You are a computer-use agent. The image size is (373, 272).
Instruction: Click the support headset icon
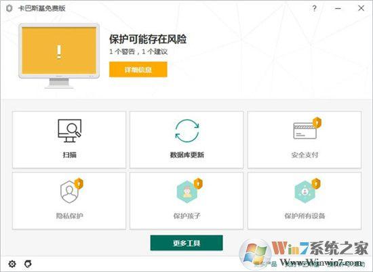[x=28, y=264]
